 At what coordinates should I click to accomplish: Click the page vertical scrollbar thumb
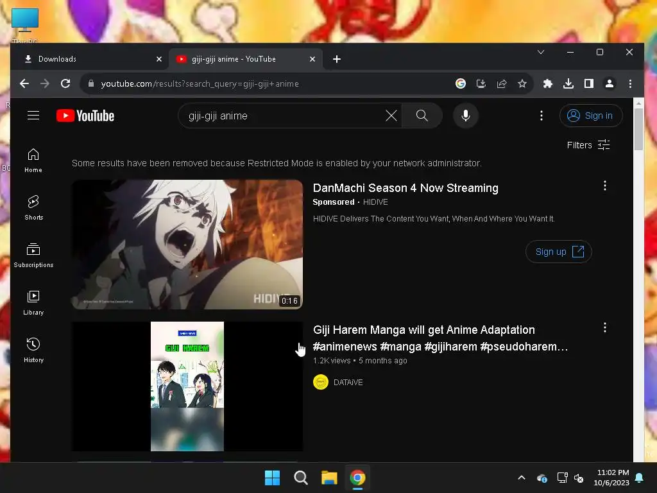638,129
